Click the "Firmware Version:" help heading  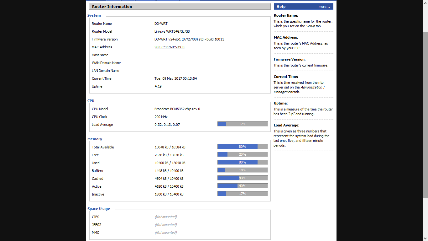[x=290, y=59]
